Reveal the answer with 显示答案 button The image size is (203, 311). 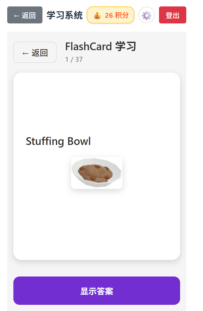tap(96, 291)
